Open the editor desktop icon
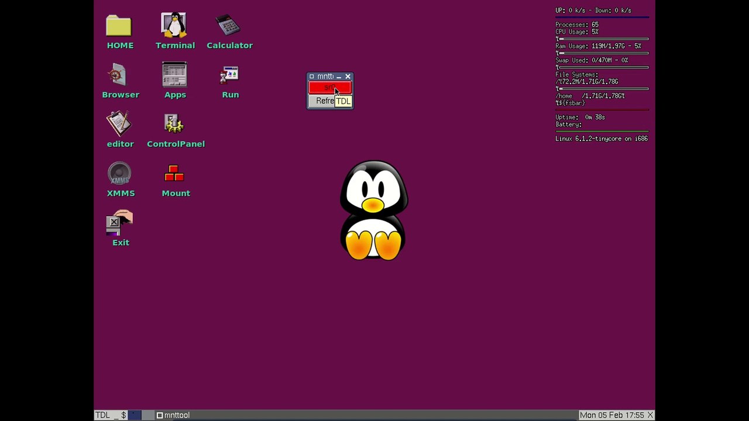The height and width of the screenshot is (421, 749). 120,130
